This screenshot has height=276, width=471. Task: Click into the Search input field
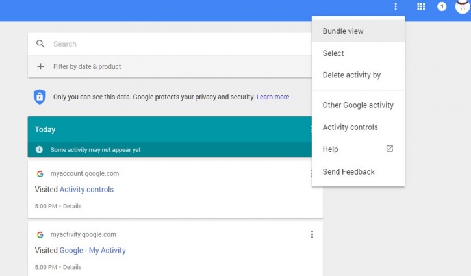(180, 44)
